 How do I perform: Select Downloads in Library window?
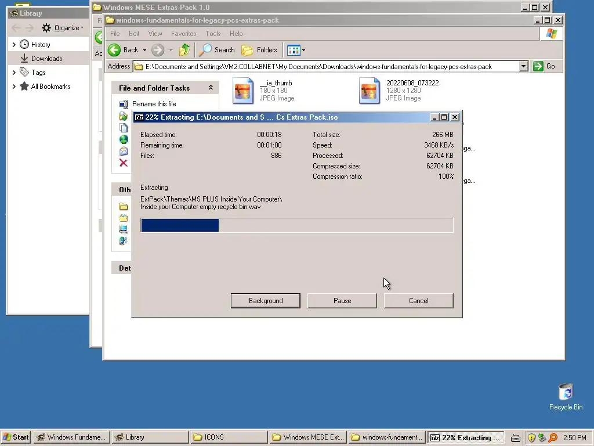(46, 59)
